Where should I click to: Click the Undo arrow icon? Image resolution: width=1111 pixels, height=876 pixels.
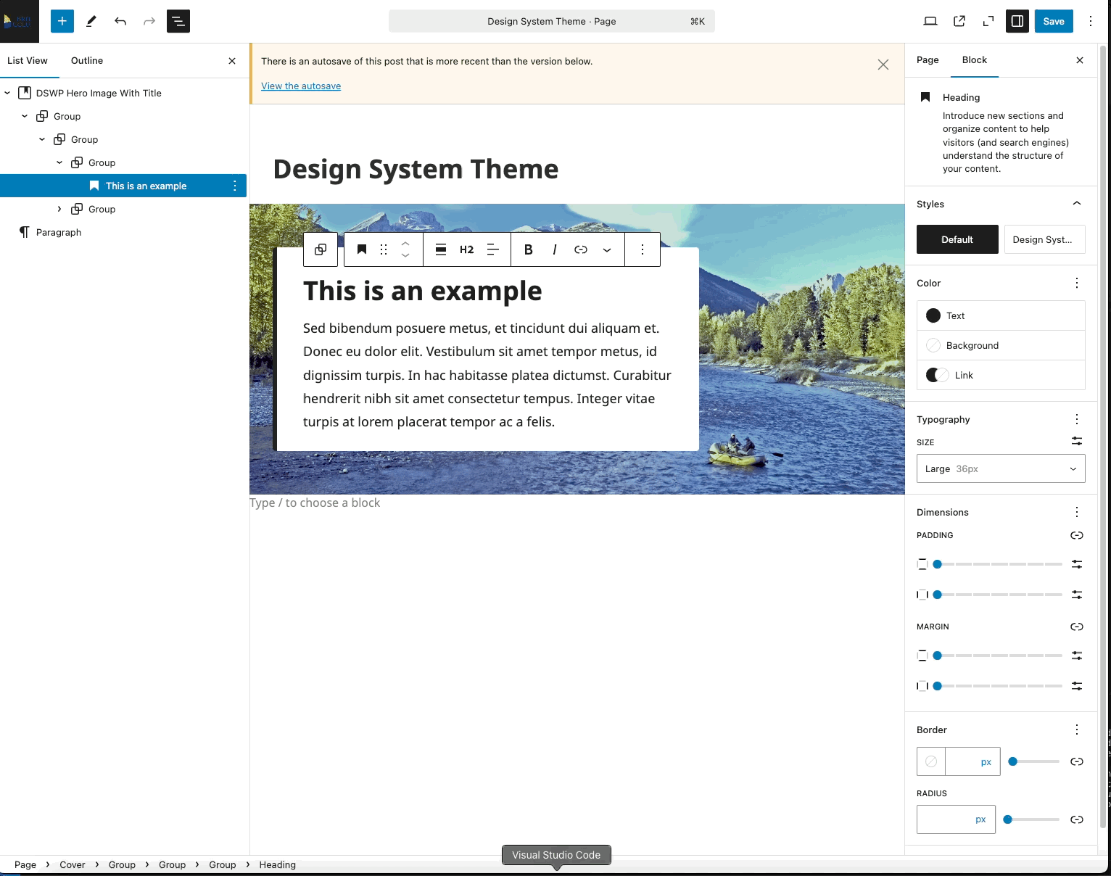[x=120, y=21]
